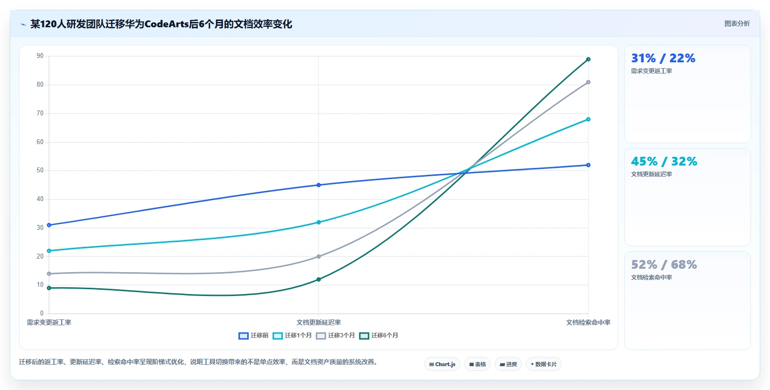
Task: Click the icon inside the Chart.js chip
Action: coord(432,364)
